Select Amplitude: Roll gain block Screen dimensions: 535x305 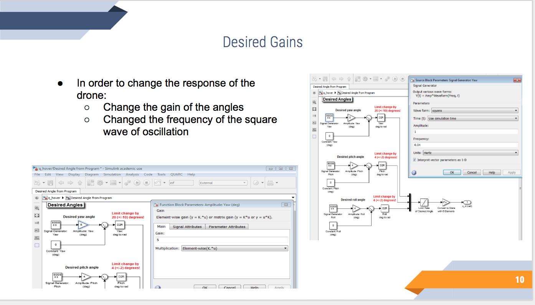(356, 208)
